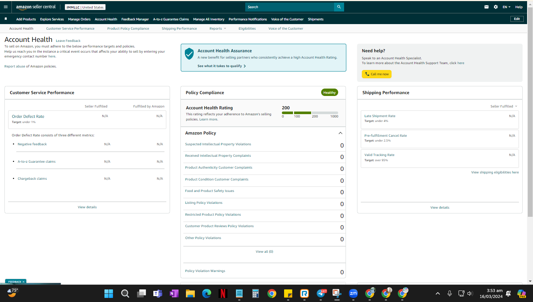The image size is (533, 302).
Task: Open Listing Policy Violations link
Action: [x=204, y=203]
